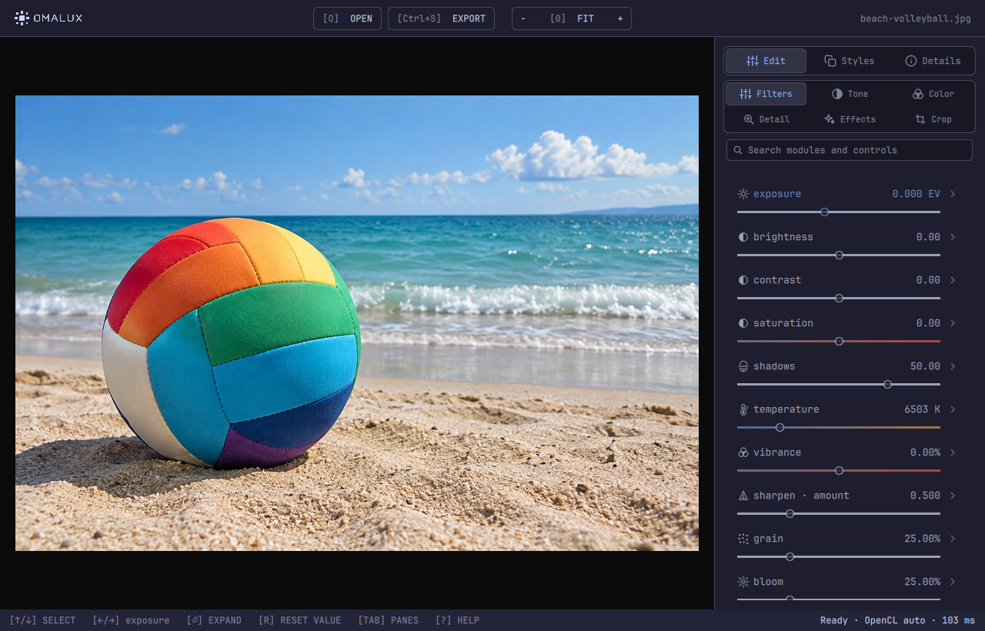Click the saturation module icon
985x631 pixels.
pyautogui.click(x=743, y=323)
